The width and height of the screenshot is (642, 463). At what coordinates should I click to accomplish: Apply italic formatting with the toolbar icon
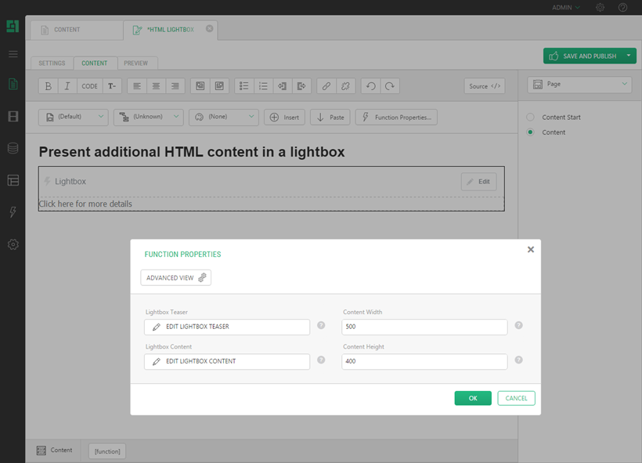coord(67,86)
